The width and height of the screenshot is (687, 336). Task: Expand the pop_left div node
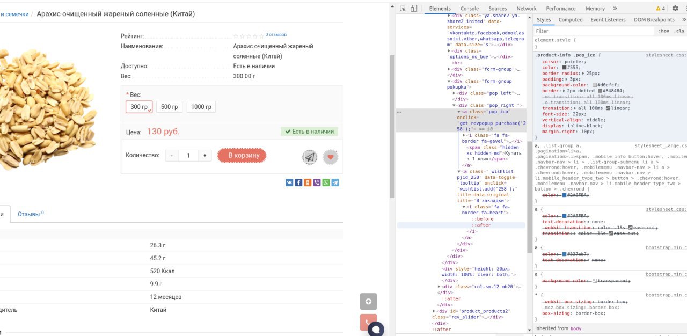pyautogui.click(x=455, y=93)
